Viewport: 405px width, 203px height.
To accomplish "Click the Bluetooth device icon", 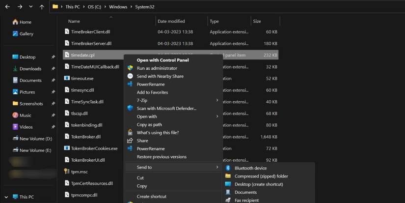I will (x=228, y=168).
